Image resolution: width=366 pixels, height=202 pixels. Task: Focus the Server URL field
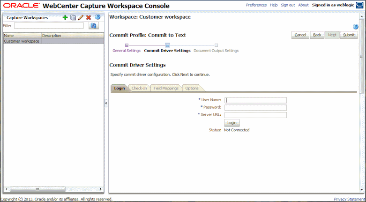(x=255, y=115)
